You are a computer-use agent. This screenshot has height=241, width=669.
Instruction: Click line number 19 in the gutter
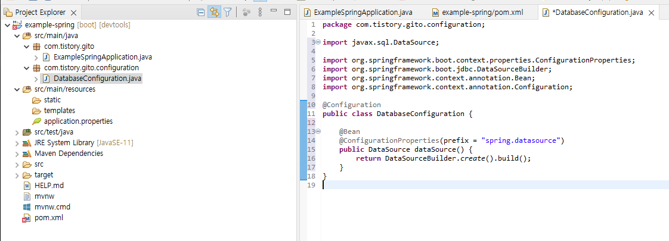tap(311, 185)
